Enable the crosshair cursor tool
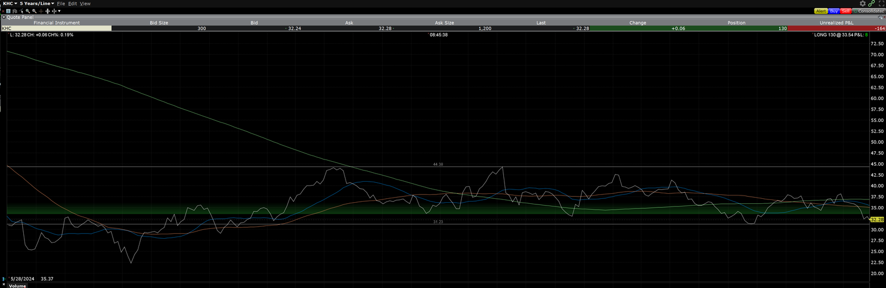 [x=41, y=11]
